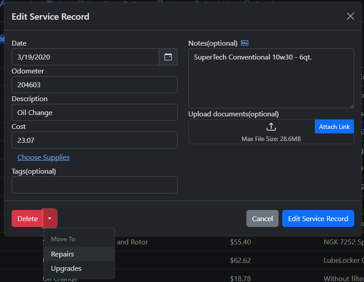Open the Choose Supplies link

(43, 158)
